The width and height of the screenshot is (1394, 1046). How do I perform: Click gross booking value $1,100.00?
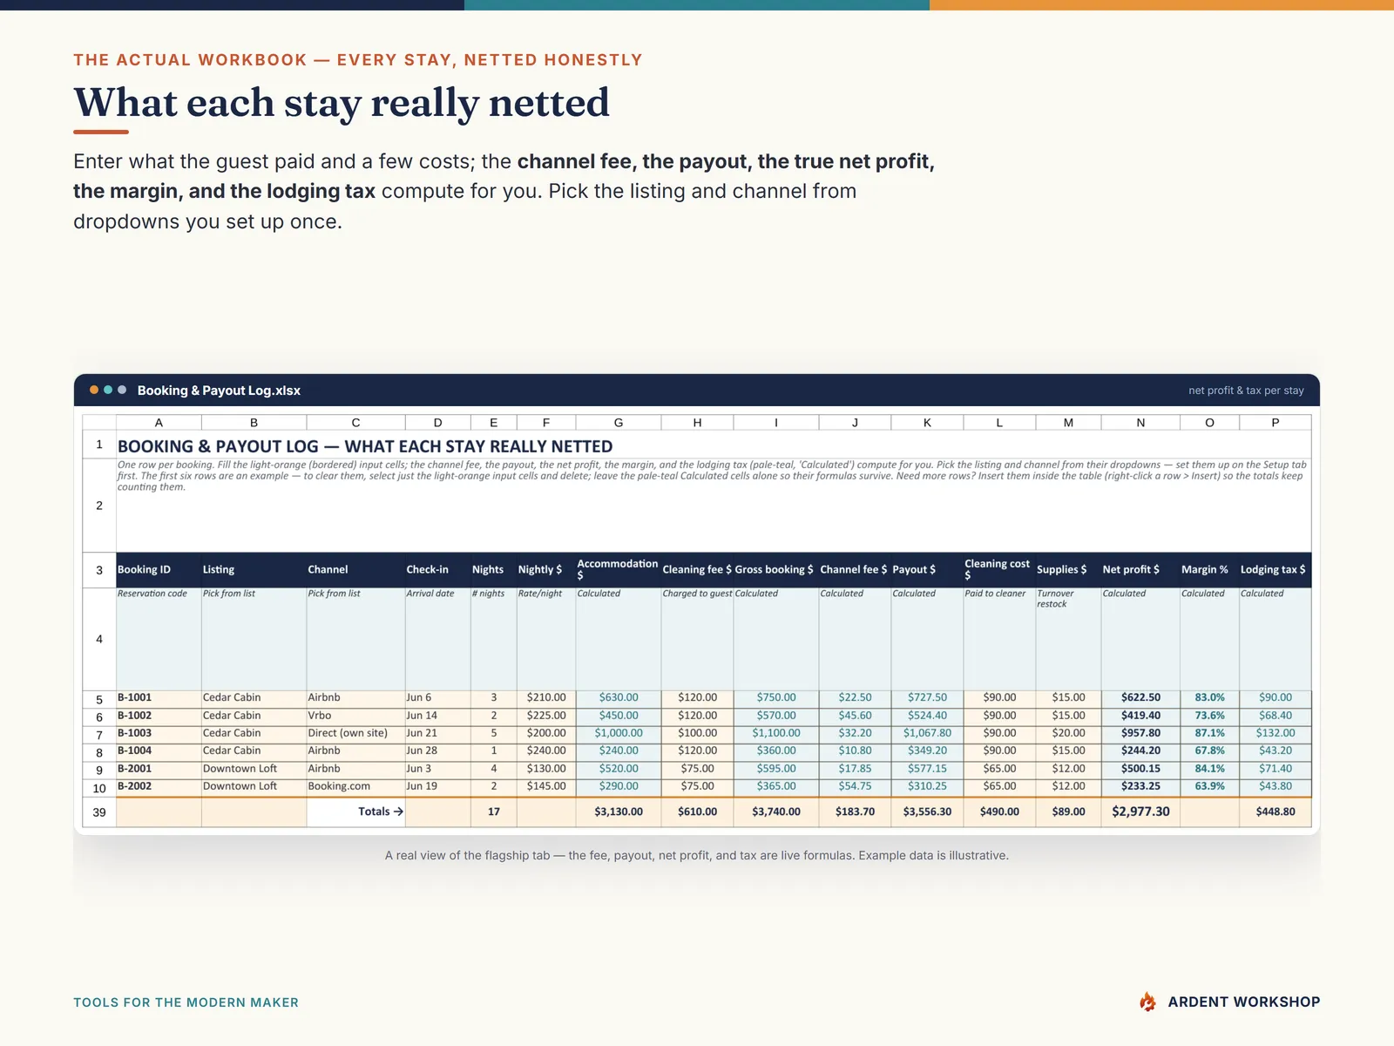click(776, 733)
